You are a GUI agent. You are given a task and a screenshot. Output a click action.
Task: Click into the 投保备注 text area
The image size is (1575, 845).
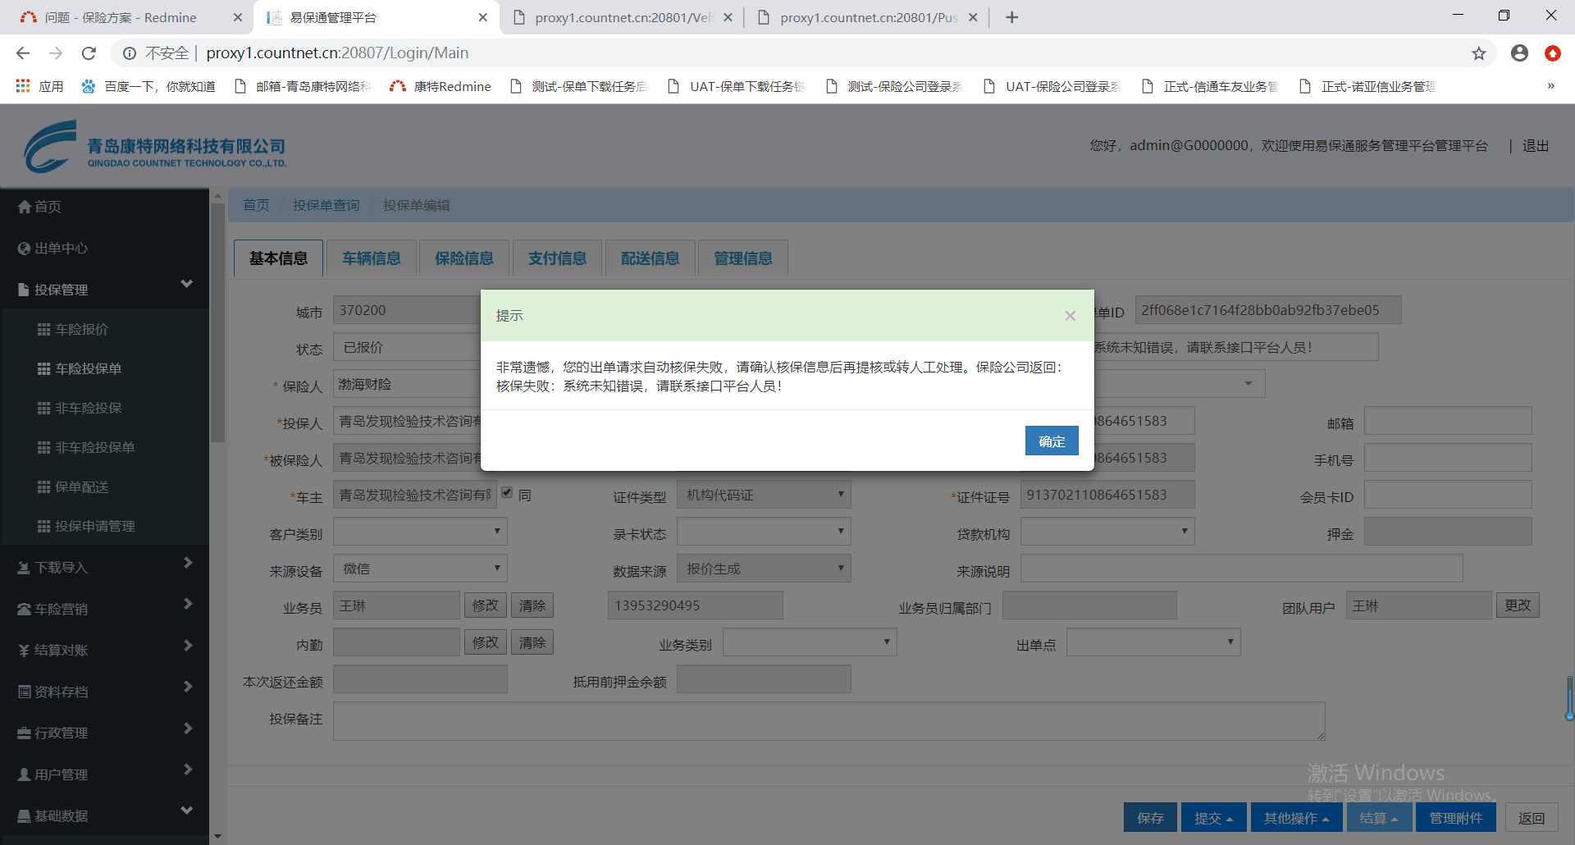click(x=829, y=720)
